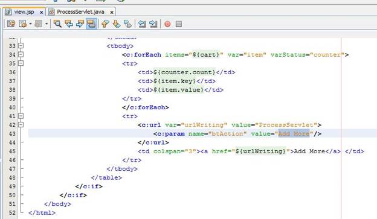Collapse the c:forEach fold on line 34
Screen dimensions: 377x219
21,54
